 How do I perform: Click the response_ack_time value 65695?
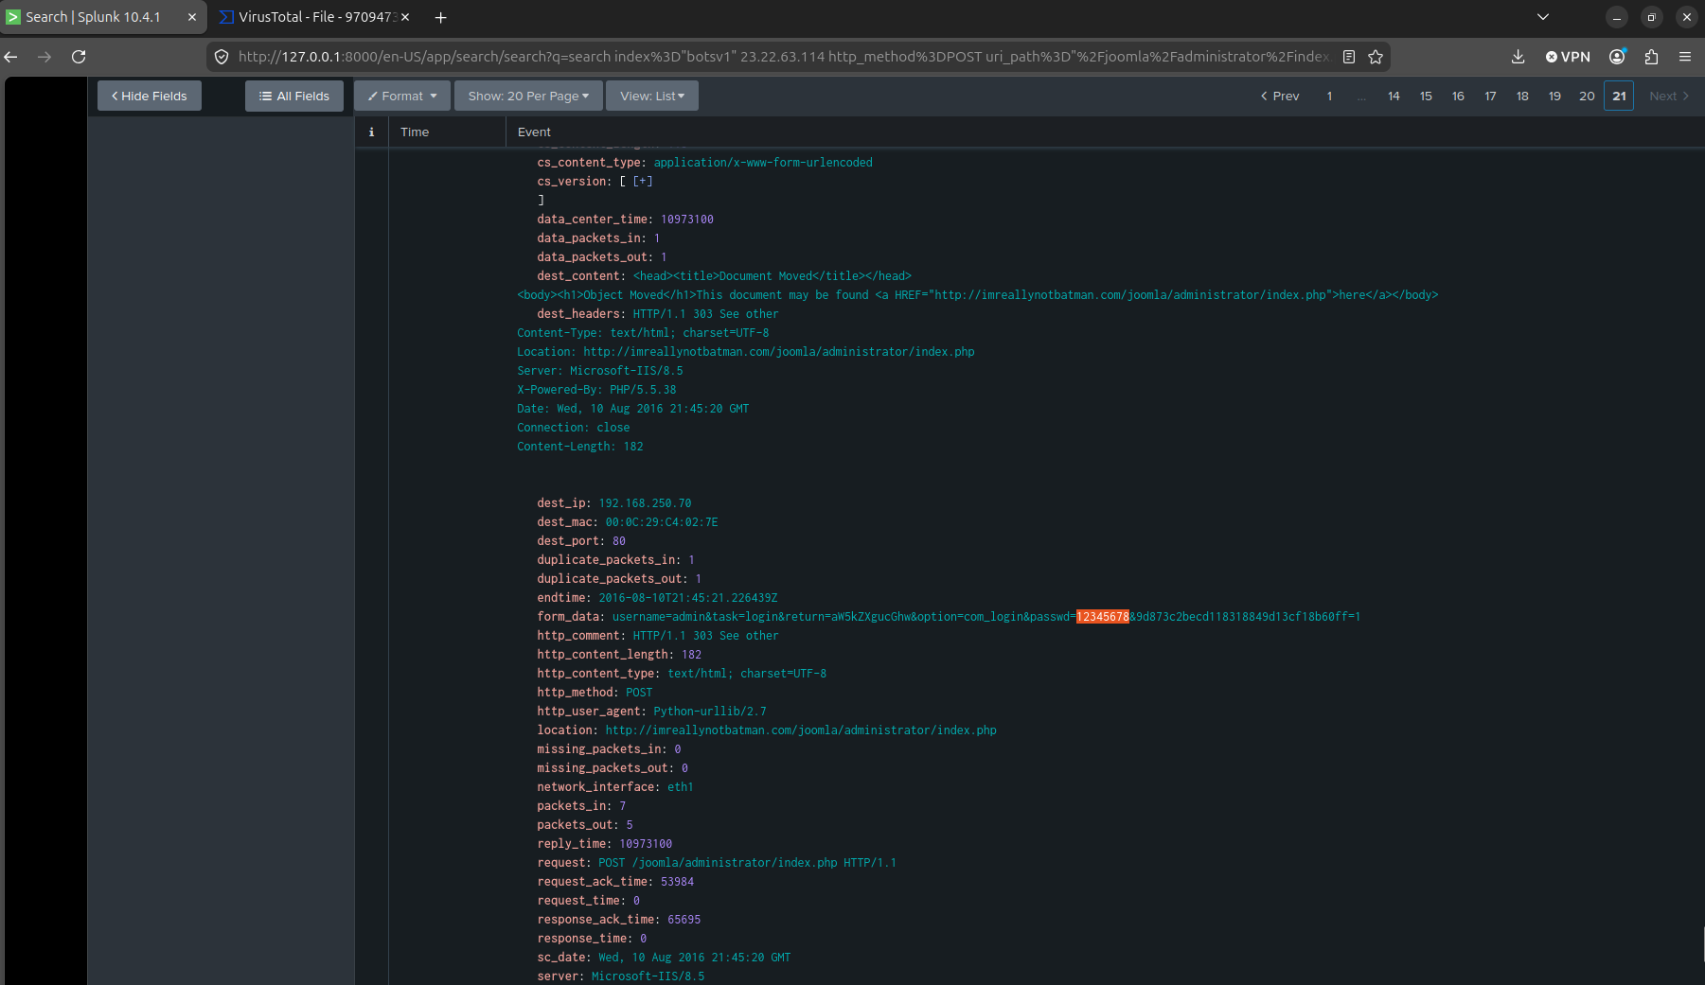click(x=684, y=919)
